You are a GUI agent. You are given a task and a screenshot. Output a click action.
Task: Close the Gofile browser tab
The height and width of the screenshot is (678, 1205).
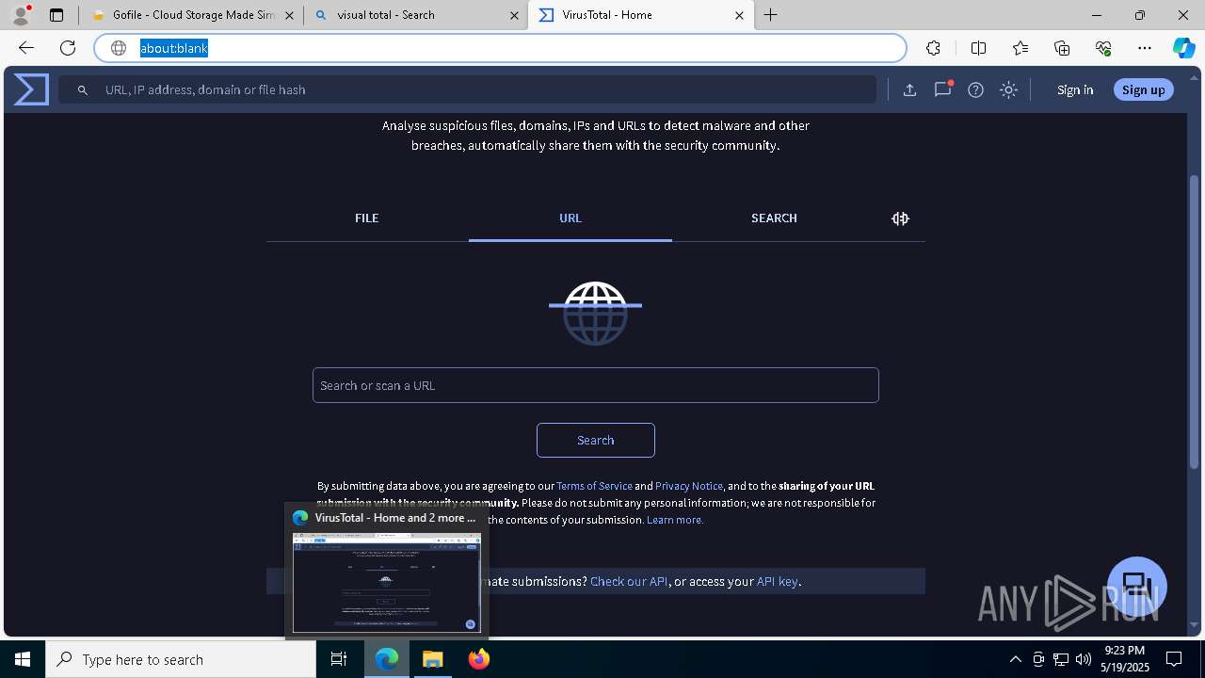coord(289,15)
